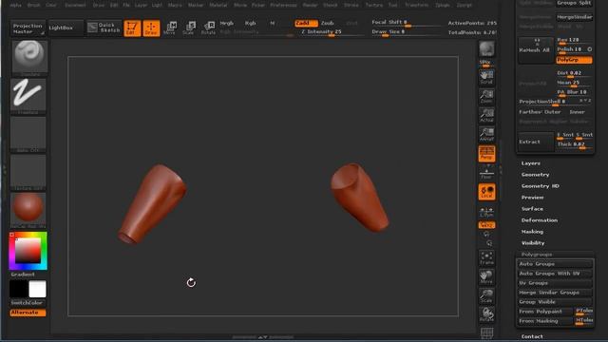The height and width of the screenshot is (342, 608).
Task: Open the Transform menu
Action: 416,5
